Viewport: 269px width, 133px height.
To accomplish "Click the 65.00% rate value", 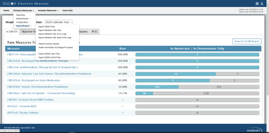I will pyautogui.click(x=123, y=74).
